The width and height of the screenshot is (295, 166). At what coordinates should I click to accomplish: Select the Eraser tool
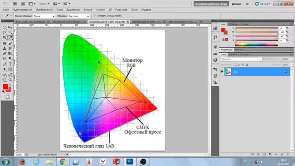point(5,53)
